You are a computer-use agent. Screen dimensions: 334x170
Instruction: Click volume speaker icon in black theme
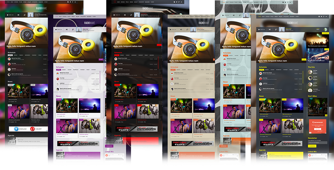click(18, 15)
